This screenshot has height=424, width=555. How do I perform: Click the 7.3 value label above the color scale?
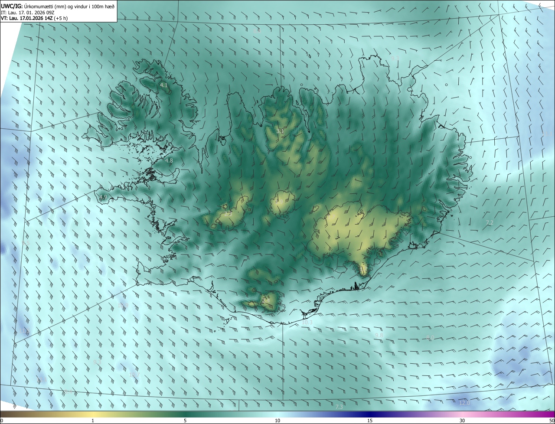pyautogui.click(x=340, y=407)
